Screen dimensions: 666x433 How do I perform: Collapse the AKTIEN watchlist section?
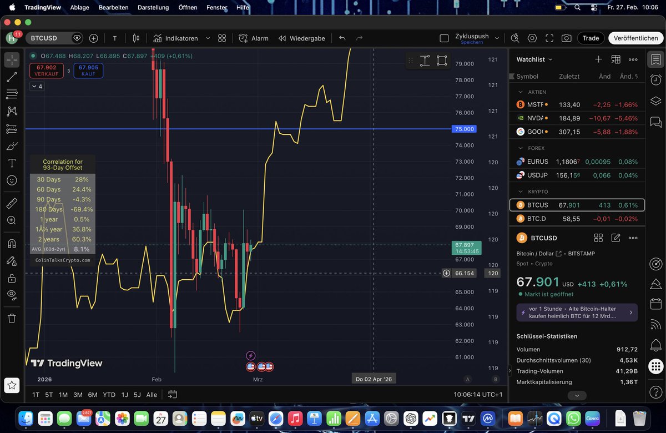(521, 92)
